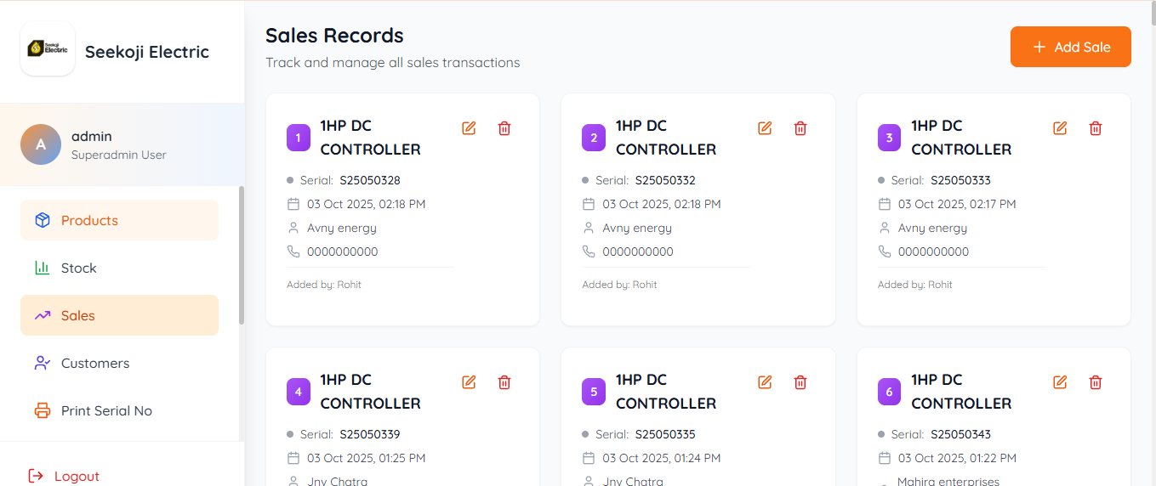Edit the sale with serial S25050333
The width and height of the screenshot is (1156, 486).
pos(1060,128)
